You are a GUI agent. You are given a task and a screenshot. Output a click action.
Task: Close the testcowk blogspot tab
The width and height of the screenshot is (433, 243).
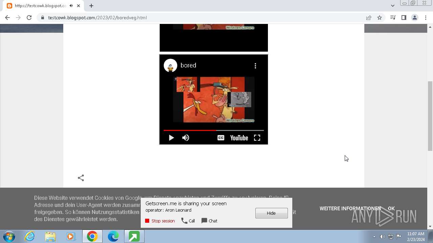point(78,6)
